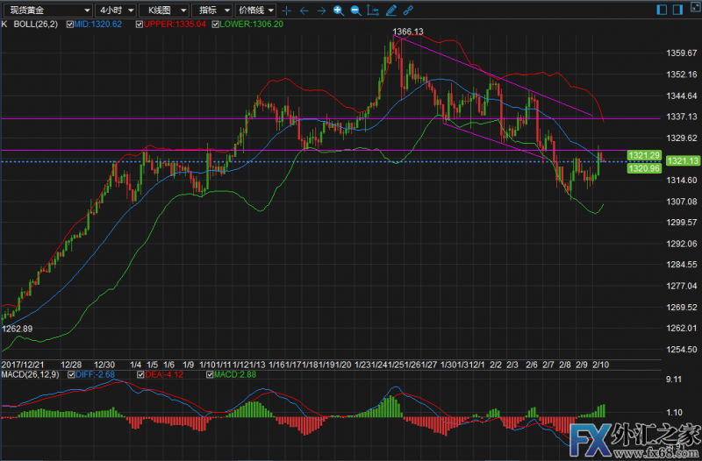
Task: Open the 现货黄金 symbol dropdown
Action: tap(46, 11)
